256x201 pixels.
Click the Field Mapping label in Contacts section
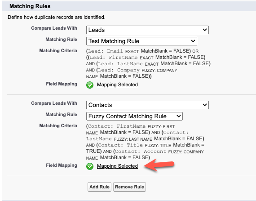coord(62,165)
